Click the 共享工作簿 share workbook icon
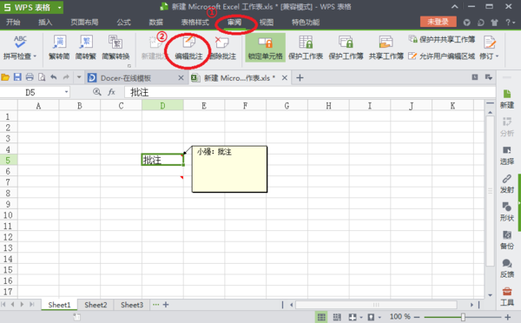 (386, 48)
